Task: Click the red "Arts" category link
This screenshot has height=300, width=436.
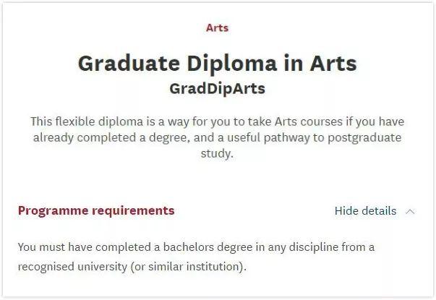Action: pyautogui.click(x=217, y=28)
